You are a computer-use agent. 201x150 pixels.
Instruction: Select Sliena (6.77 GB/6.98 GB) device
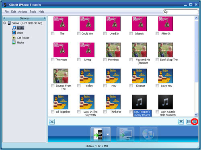[27, 23]
